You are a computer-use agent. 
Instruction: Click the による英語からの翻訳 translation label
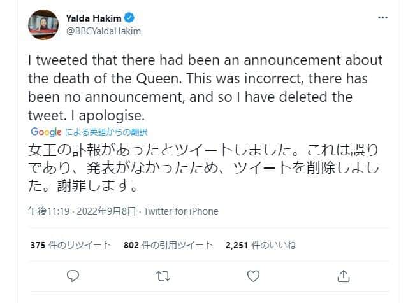105,132
